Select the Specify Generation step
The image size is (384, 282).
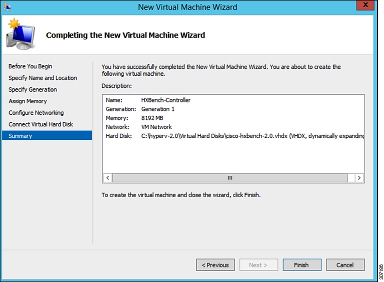pos(32,89)
